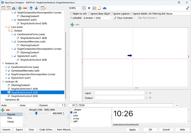Open the 8.00% zoom dropdown
This screenshot has width=191, height=133.
80,8
